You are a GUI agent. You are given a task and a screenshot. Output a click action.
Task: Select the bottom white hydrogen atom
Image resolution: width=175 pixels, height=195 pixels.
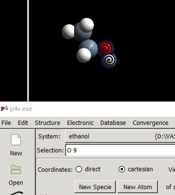[x=84, y=55]
